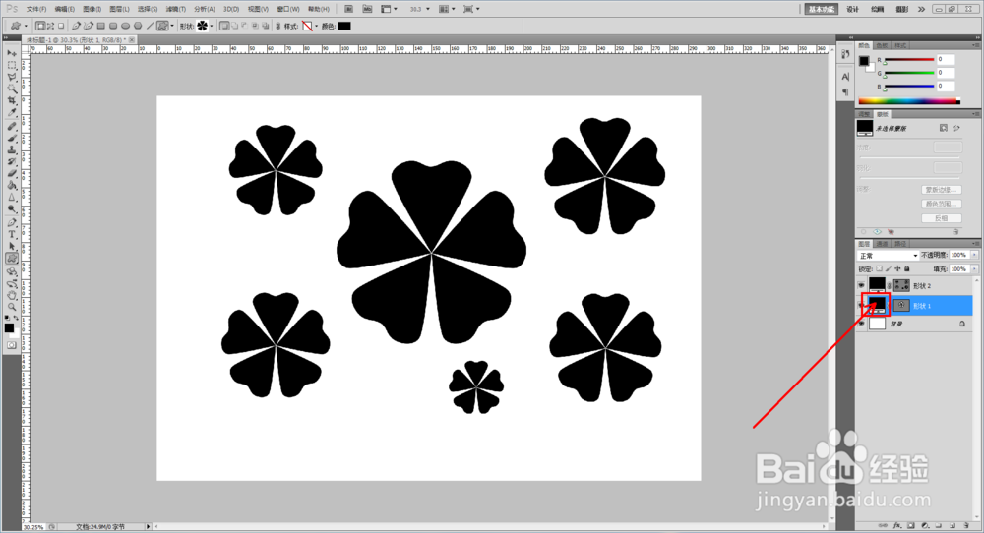The image size is (984, 533).
Task: Select the Eyedropper tool
Action: 11,113
